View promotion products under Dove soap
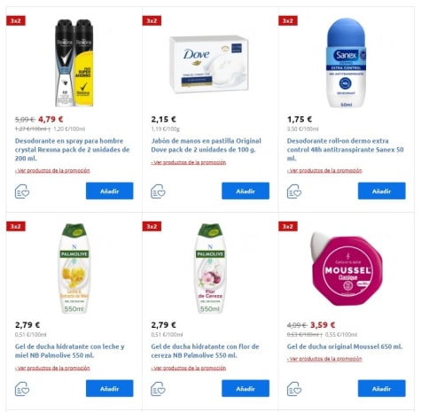The width and height of the screenshot is (421, 412). point(189,162)
